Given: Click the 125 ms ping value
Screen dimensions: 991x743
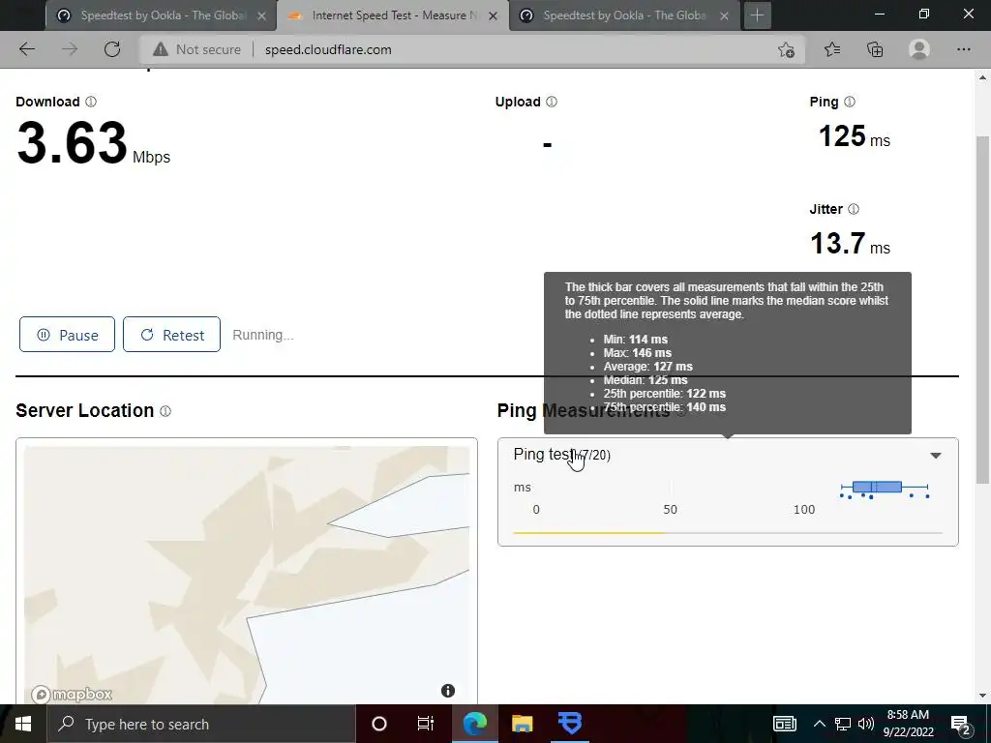Looking at the screenshot, I should click(x=854, y=136).
